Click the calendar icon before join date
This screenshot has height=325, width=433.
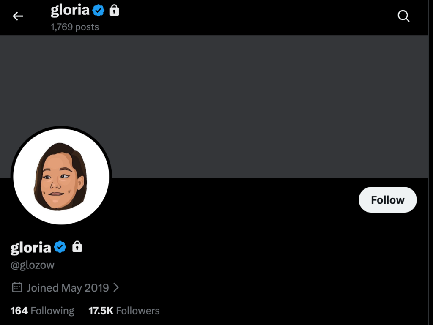[17, 288]
